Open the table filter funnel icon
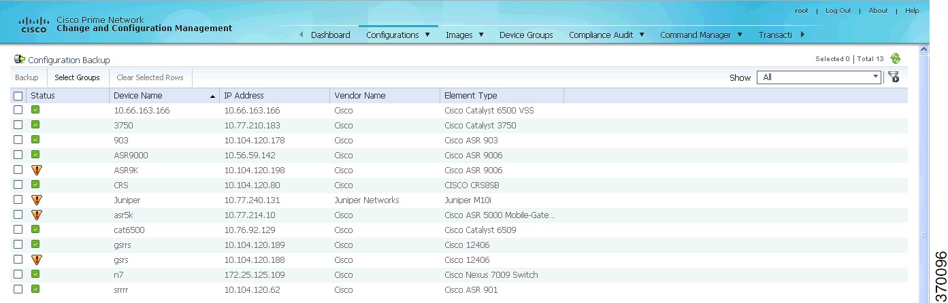Image resolution: width=948 pixels, height=303 pixels. (894, 77)
